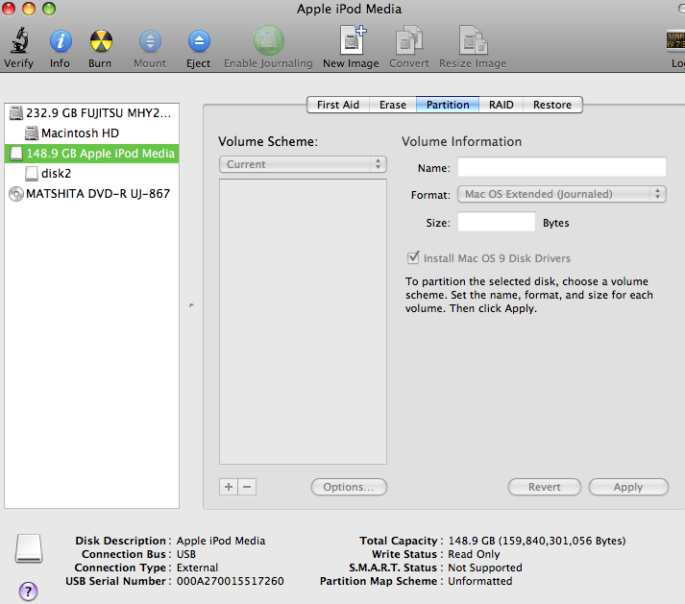Click the yellow minimize window button
Viewport: 685px width, 604px height.
(29, 9)
